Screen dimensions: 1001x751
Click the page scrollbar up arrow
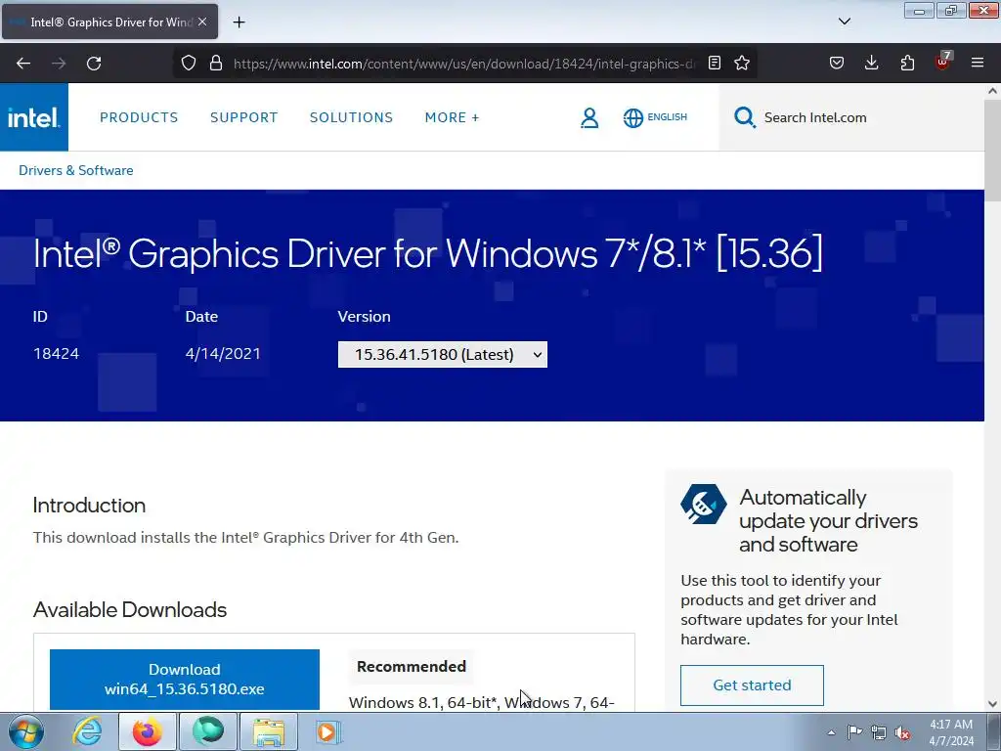(992, 91)
